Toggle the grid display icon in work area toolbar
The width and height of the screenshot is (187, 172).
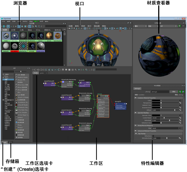point(83,70)
